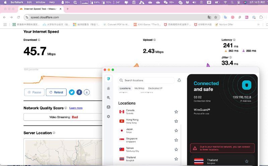Favorite the Hong Kong location star

(176, 121)
